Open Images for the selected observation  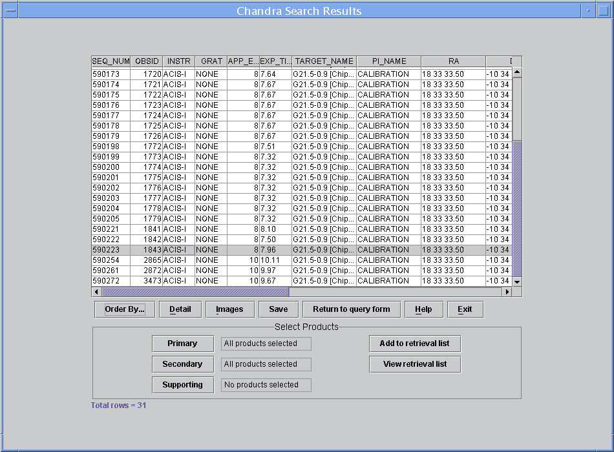(x=230, y=309)
